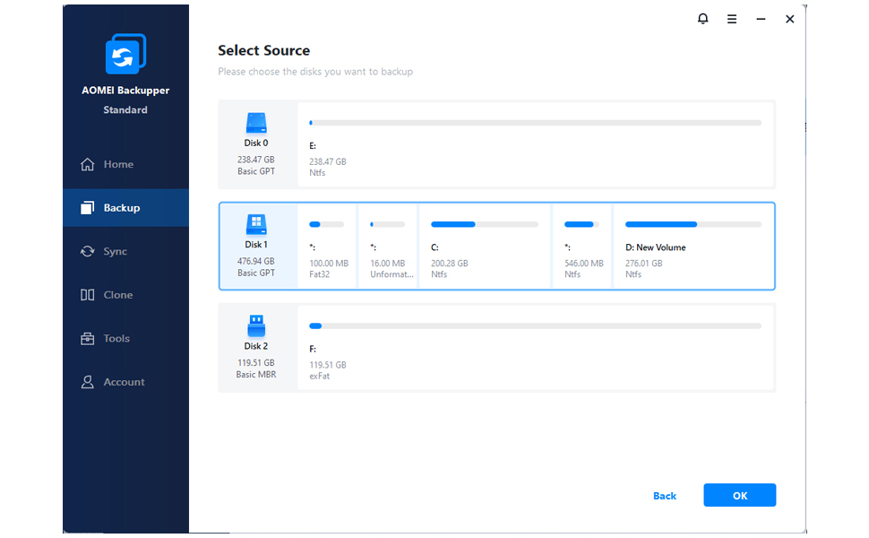Select the Disk 0 drive icon
This screenshot has height=538, width=869.
(x=256, y=123)
